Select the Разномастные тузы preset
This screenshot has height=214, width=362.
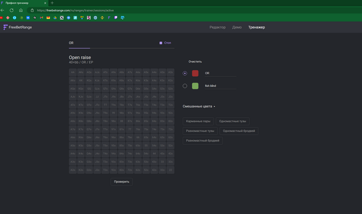(200, 130)
